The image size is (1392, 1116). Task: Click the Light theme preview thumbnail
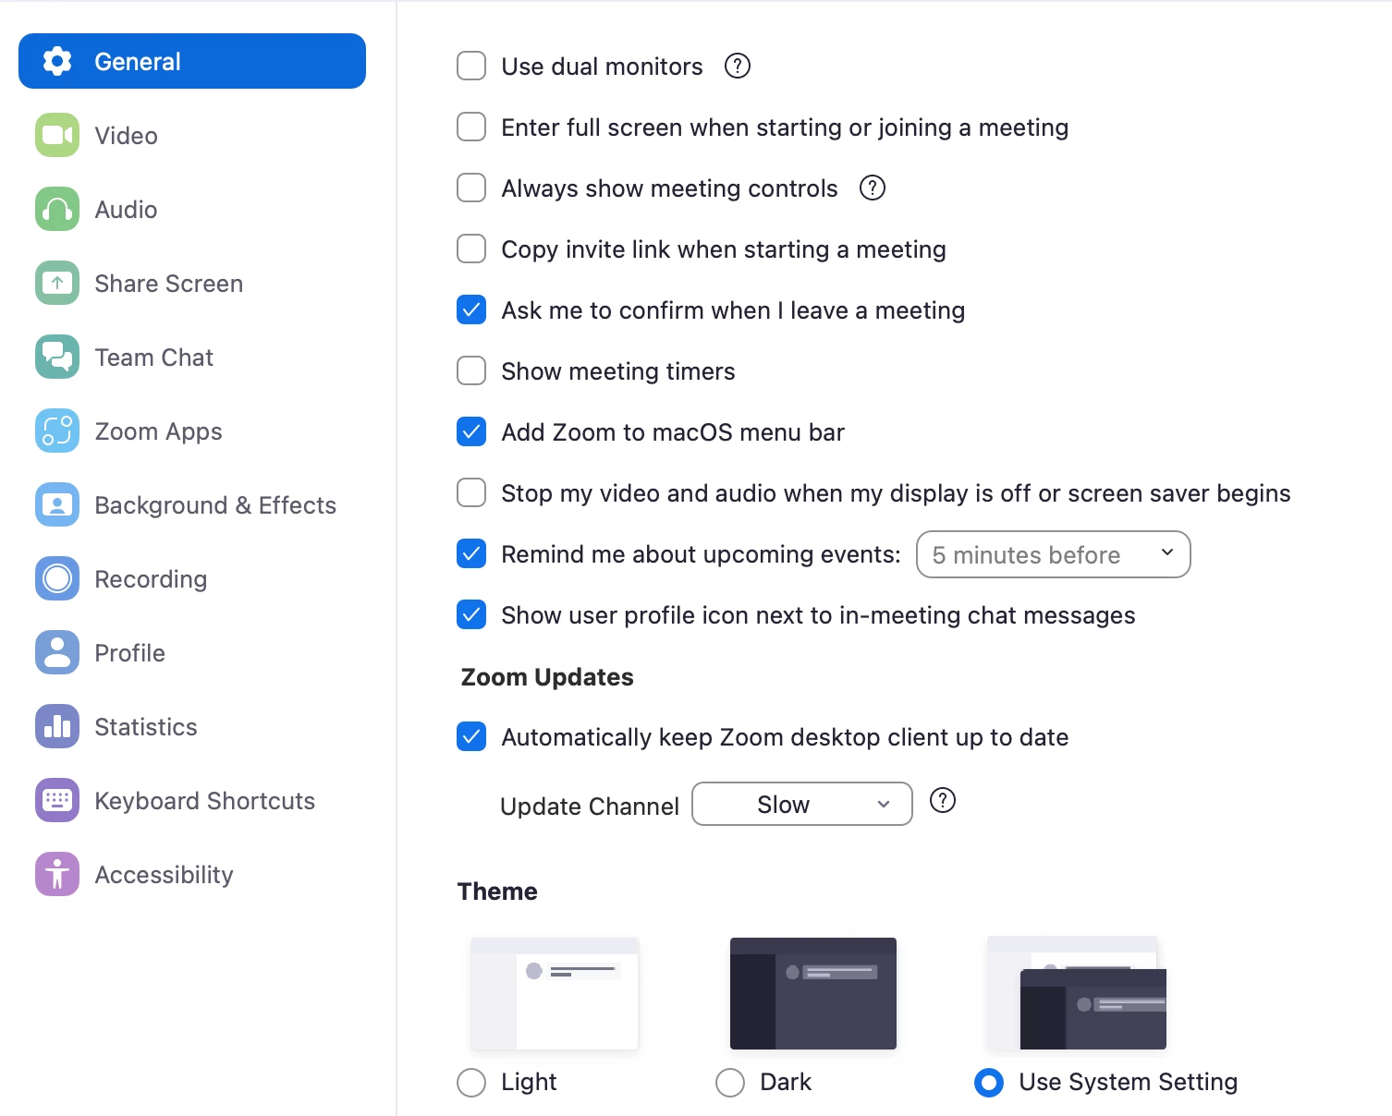(555, 993)
